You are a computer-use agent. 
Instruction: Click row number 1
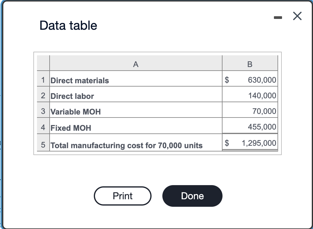pos(43,80)
